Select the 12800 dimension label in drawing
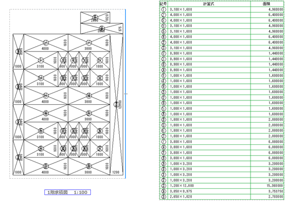286x202 pixels. tap(120, 104)
